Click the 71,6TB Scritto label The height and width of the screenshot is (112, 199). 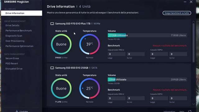click(61, 102)
